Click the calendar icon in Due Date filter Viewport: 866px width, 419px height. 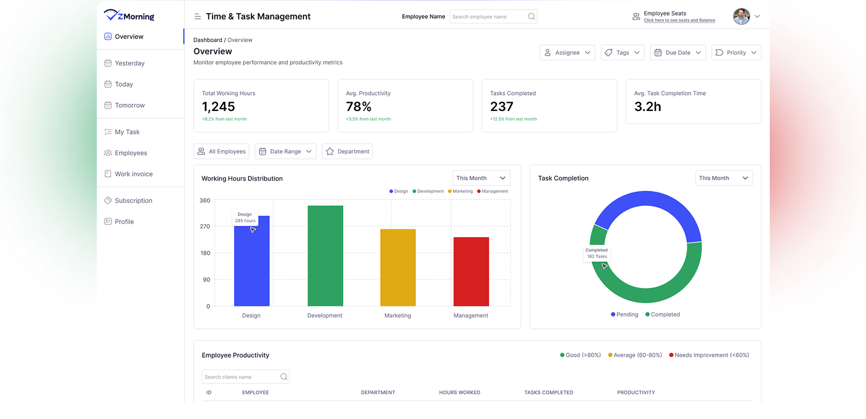click(658, 53)
